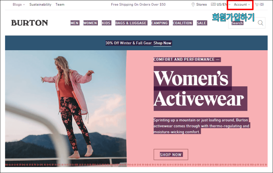The width and height of the screenshot is (273, 173).
Task: Open the Women menu
Action: (x=90, y=23)
